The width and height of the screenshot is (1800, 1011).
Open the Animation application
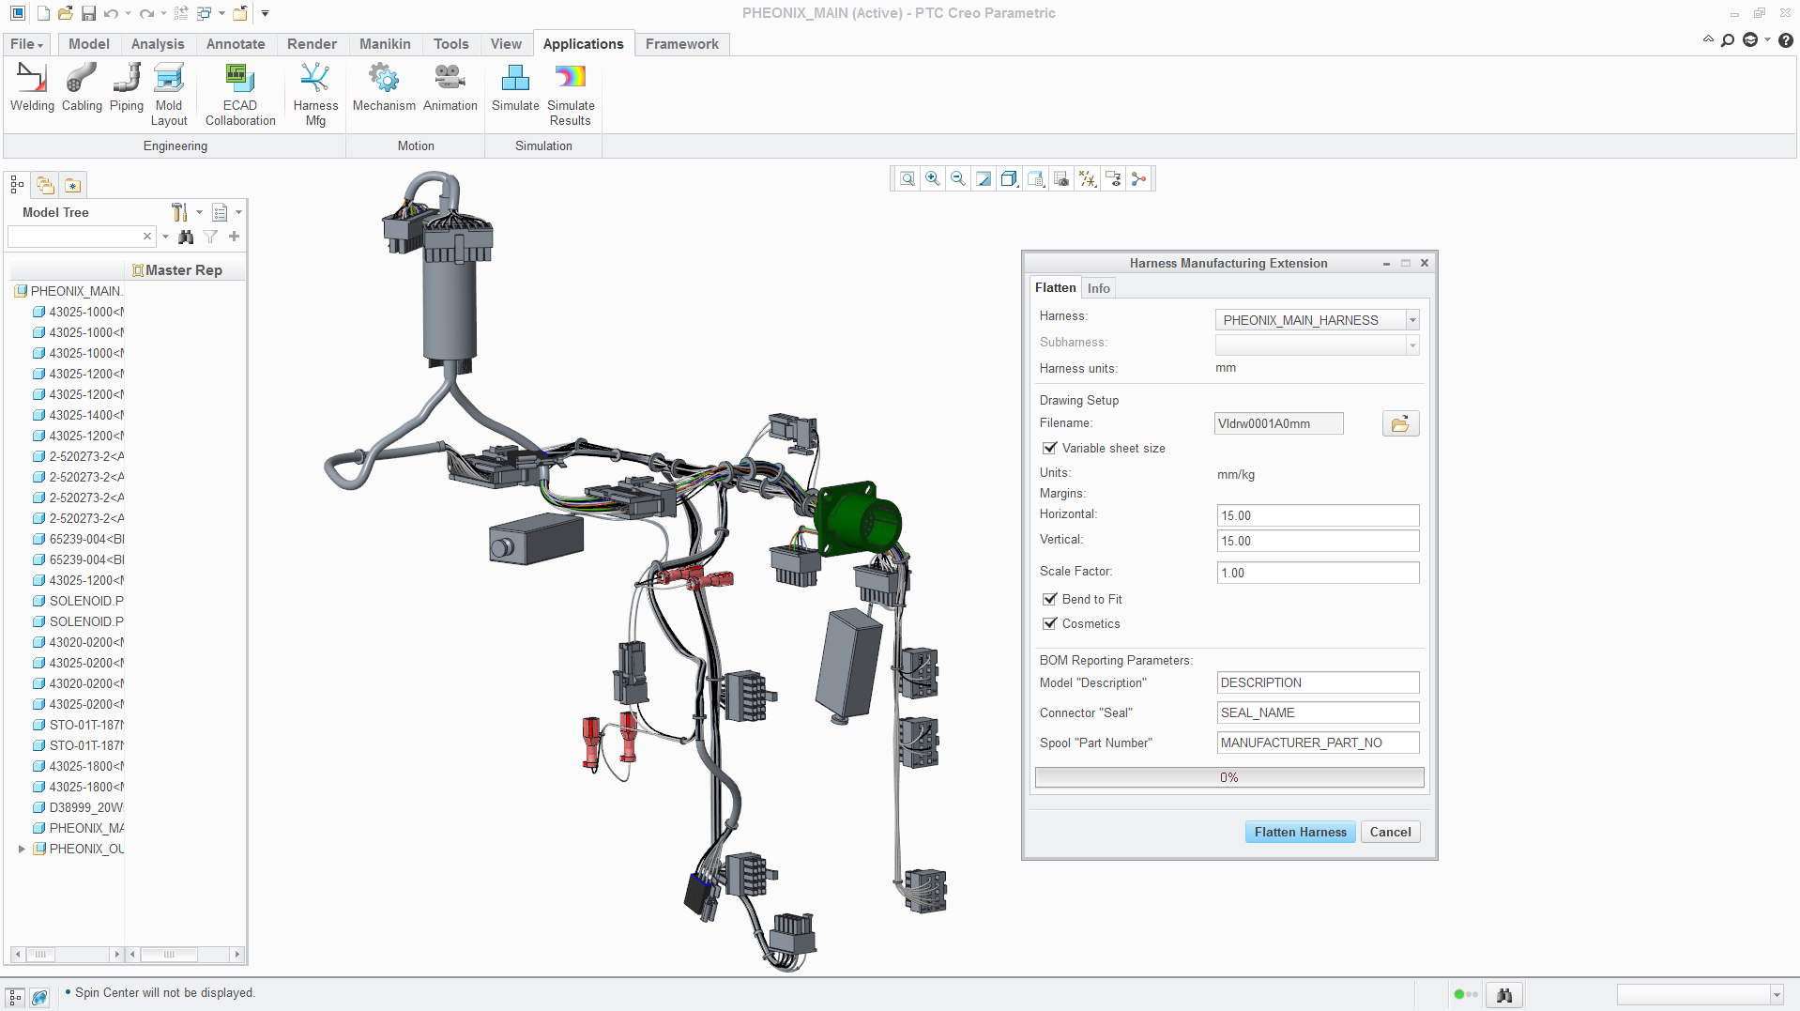450,89
